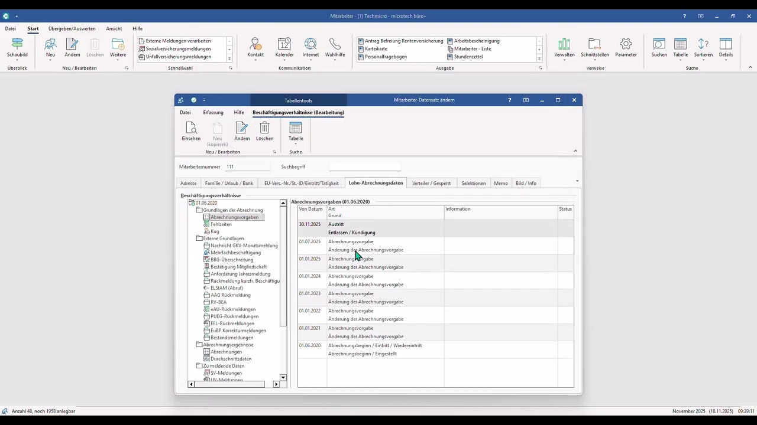757x425 pixels.
Task: Select 01.06.2020 Abrechnungsbeginn row
Action: pyautogui.click(x=436, y=349)
